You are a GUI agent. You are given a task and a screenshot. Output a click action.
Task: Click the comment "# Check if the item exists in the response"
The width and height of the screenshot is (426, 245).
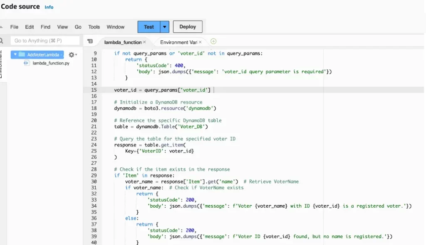[172, 169]
